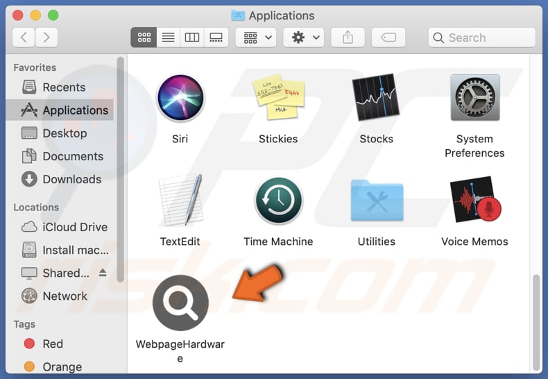
Task: Open the group-by arrangement dropdown
Action: (x=256, y=37)
